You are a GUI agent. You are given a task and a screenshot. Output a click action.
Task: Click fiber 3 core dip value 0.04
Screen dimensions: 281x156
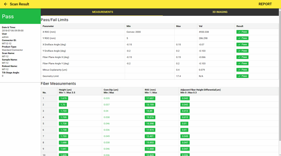106,111
